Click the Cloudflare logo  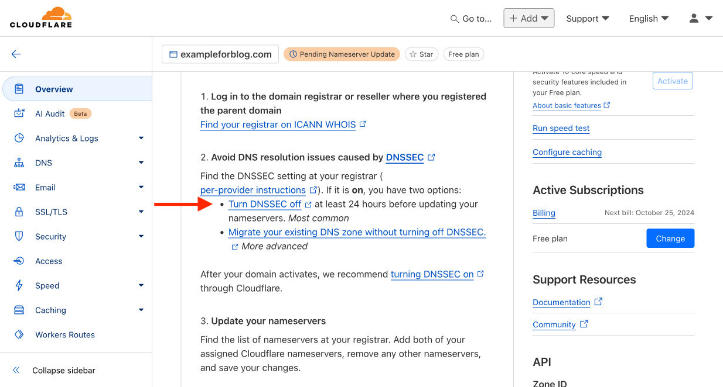click(40, 18)
